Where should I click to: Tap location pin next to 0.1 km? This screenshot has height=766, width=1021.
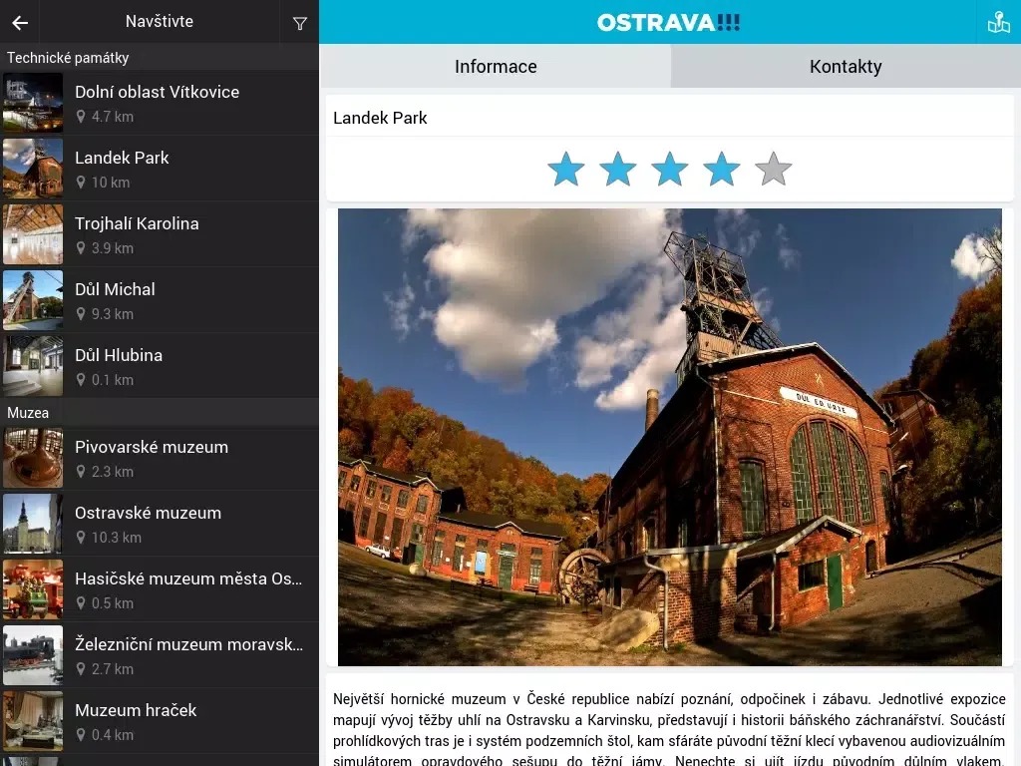coord(81,380)
